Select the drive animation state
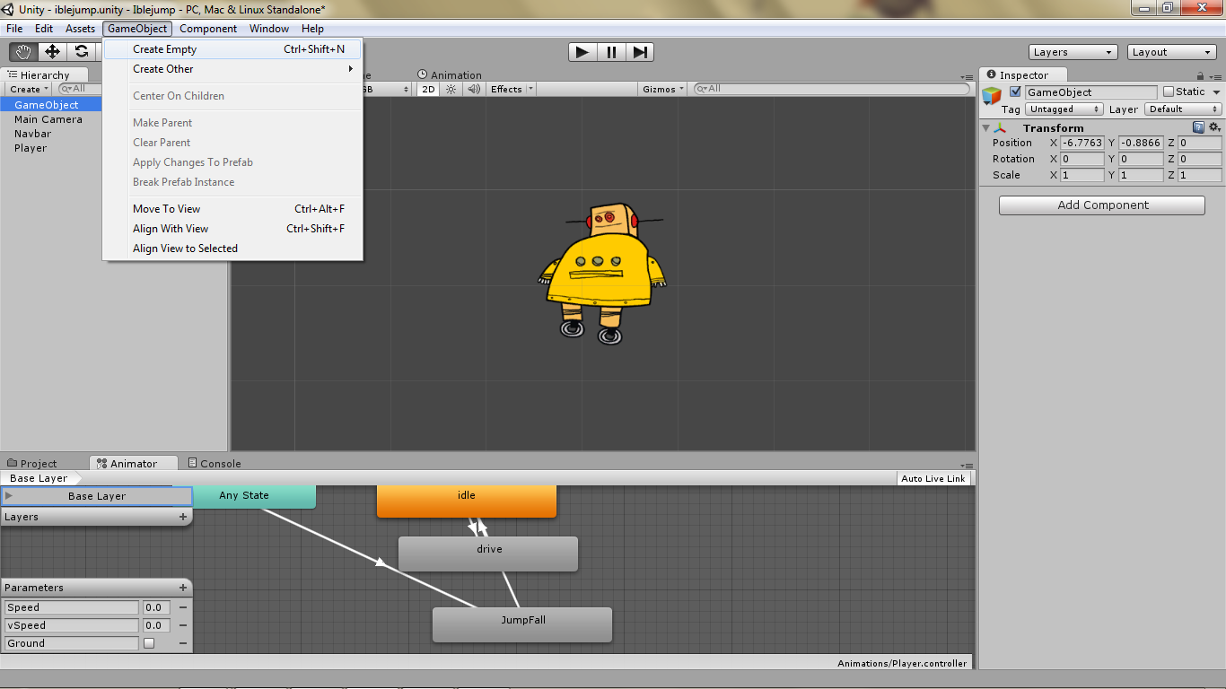 click(488, 554)
